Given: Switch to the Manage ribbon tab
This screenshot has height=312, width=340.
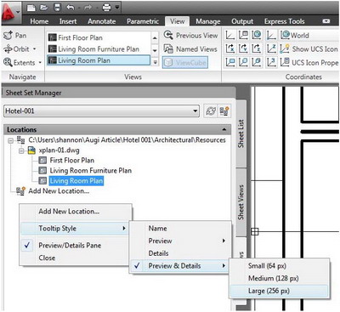Looking at the screenshot, I should tap(208, 21).
